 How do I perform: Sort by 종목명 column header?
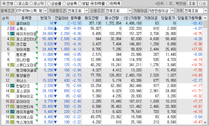[x=27, y=18]
